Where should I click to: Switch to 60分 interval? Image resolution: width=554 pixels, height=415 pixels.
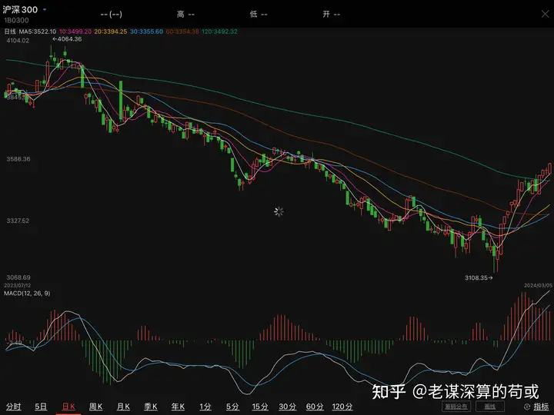(x=315, y=407)
